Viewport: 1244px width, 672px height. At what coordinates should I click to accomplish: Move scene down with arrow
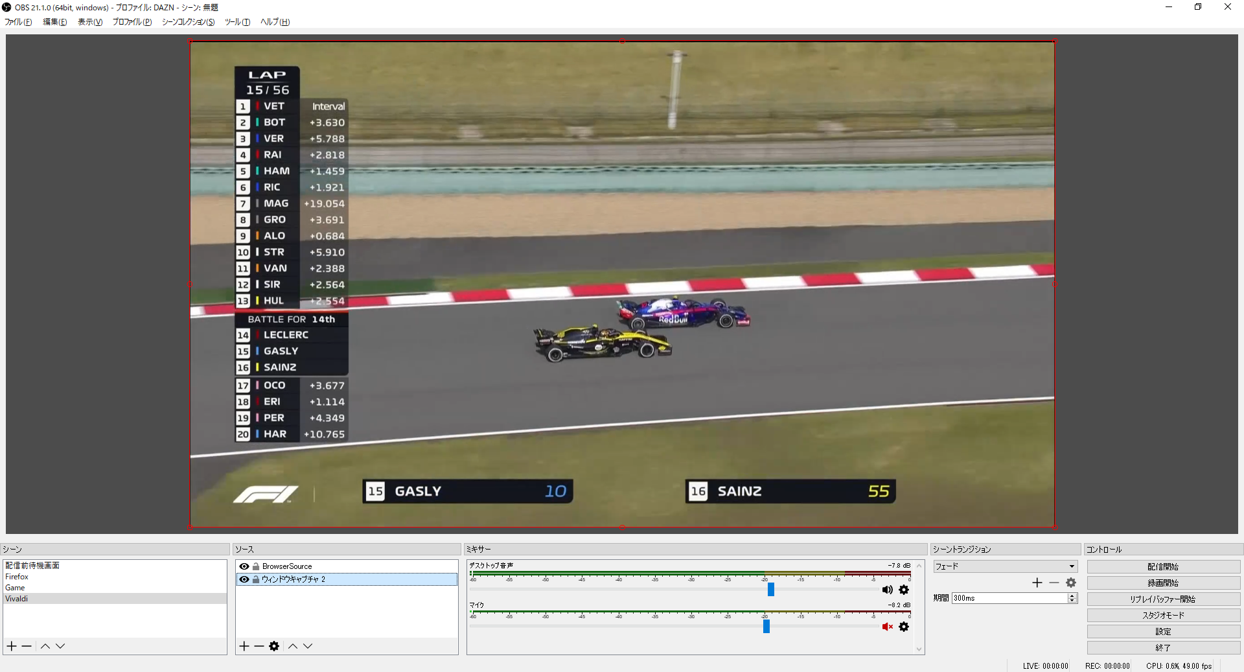60,646
